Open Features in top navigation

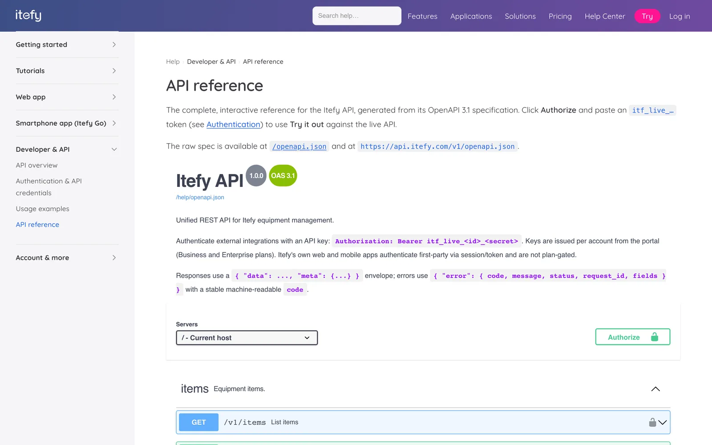tap(422, 16)
